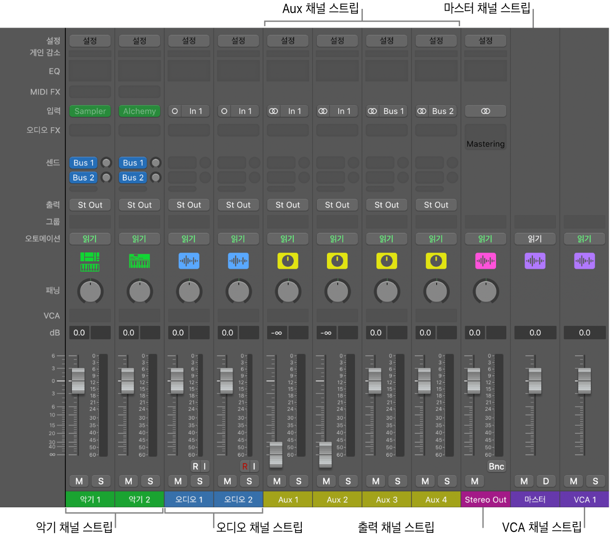Solo the VCA 1 channel strip

(596, 481)
